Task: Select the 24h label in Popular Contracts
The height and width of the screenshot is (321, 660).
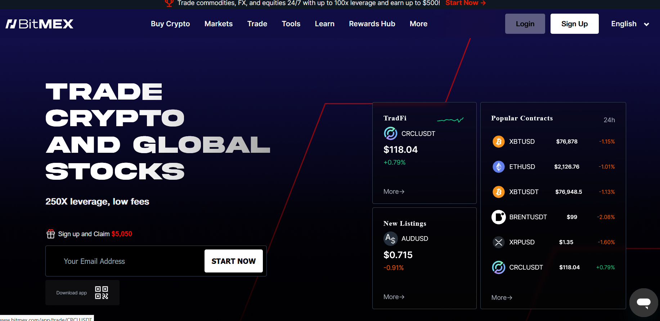Action: tap(609, 120)
